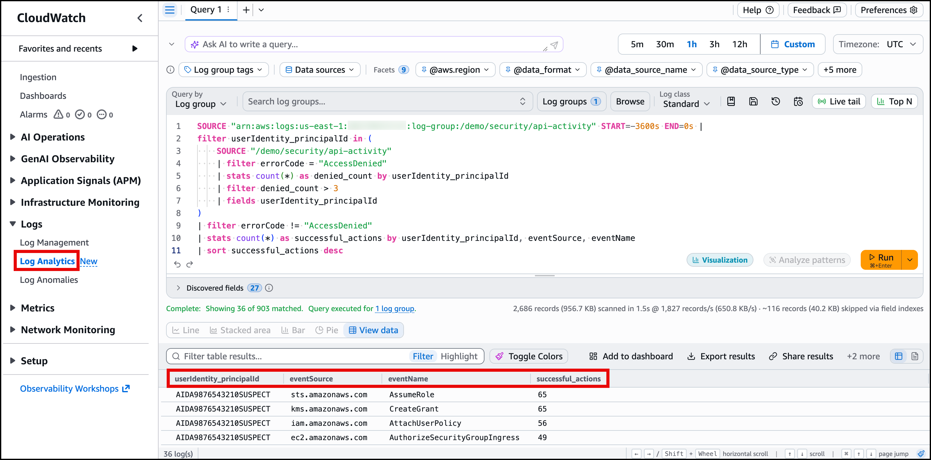Open Observability Workshops link
Screen dimensions: 931x460
coord(75,389)
